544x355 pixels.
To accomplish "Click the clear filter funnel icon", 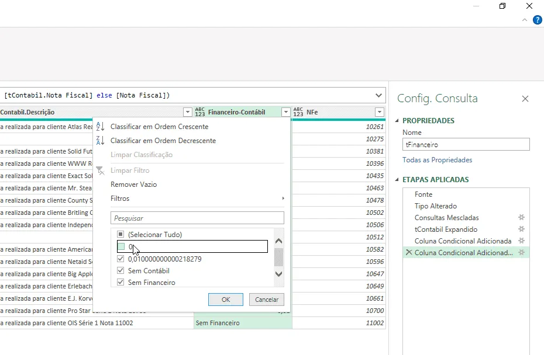I will pos(100,170).
